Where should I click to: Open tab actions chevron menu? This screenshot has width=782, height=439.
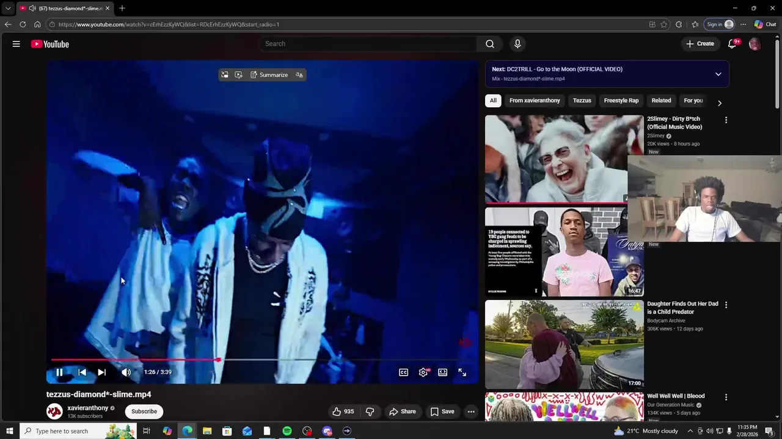click(8, 9)
